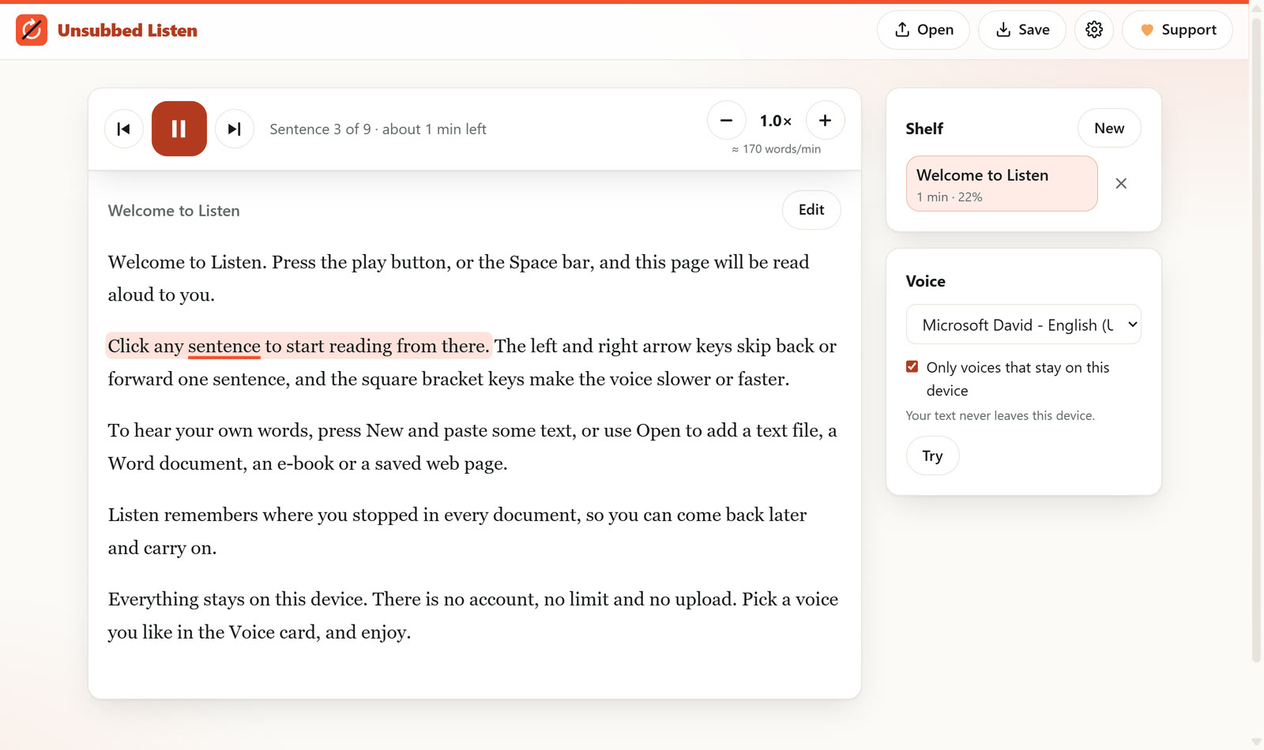The height and width of the screenshot is (750, 1264).
Task: Click 'Sentence 3 of 9' status text
Action: pyautogui.click(x=378, y=129)
